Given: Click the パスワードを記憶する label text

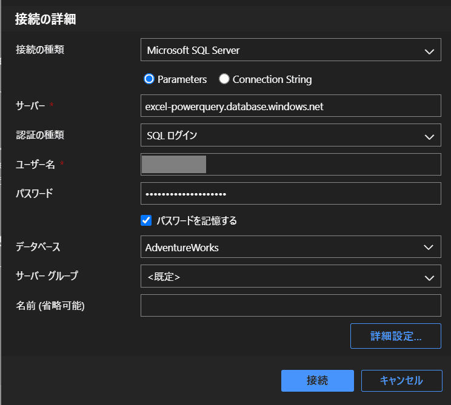Looking at the screenshot, I should tap(196, 221).
